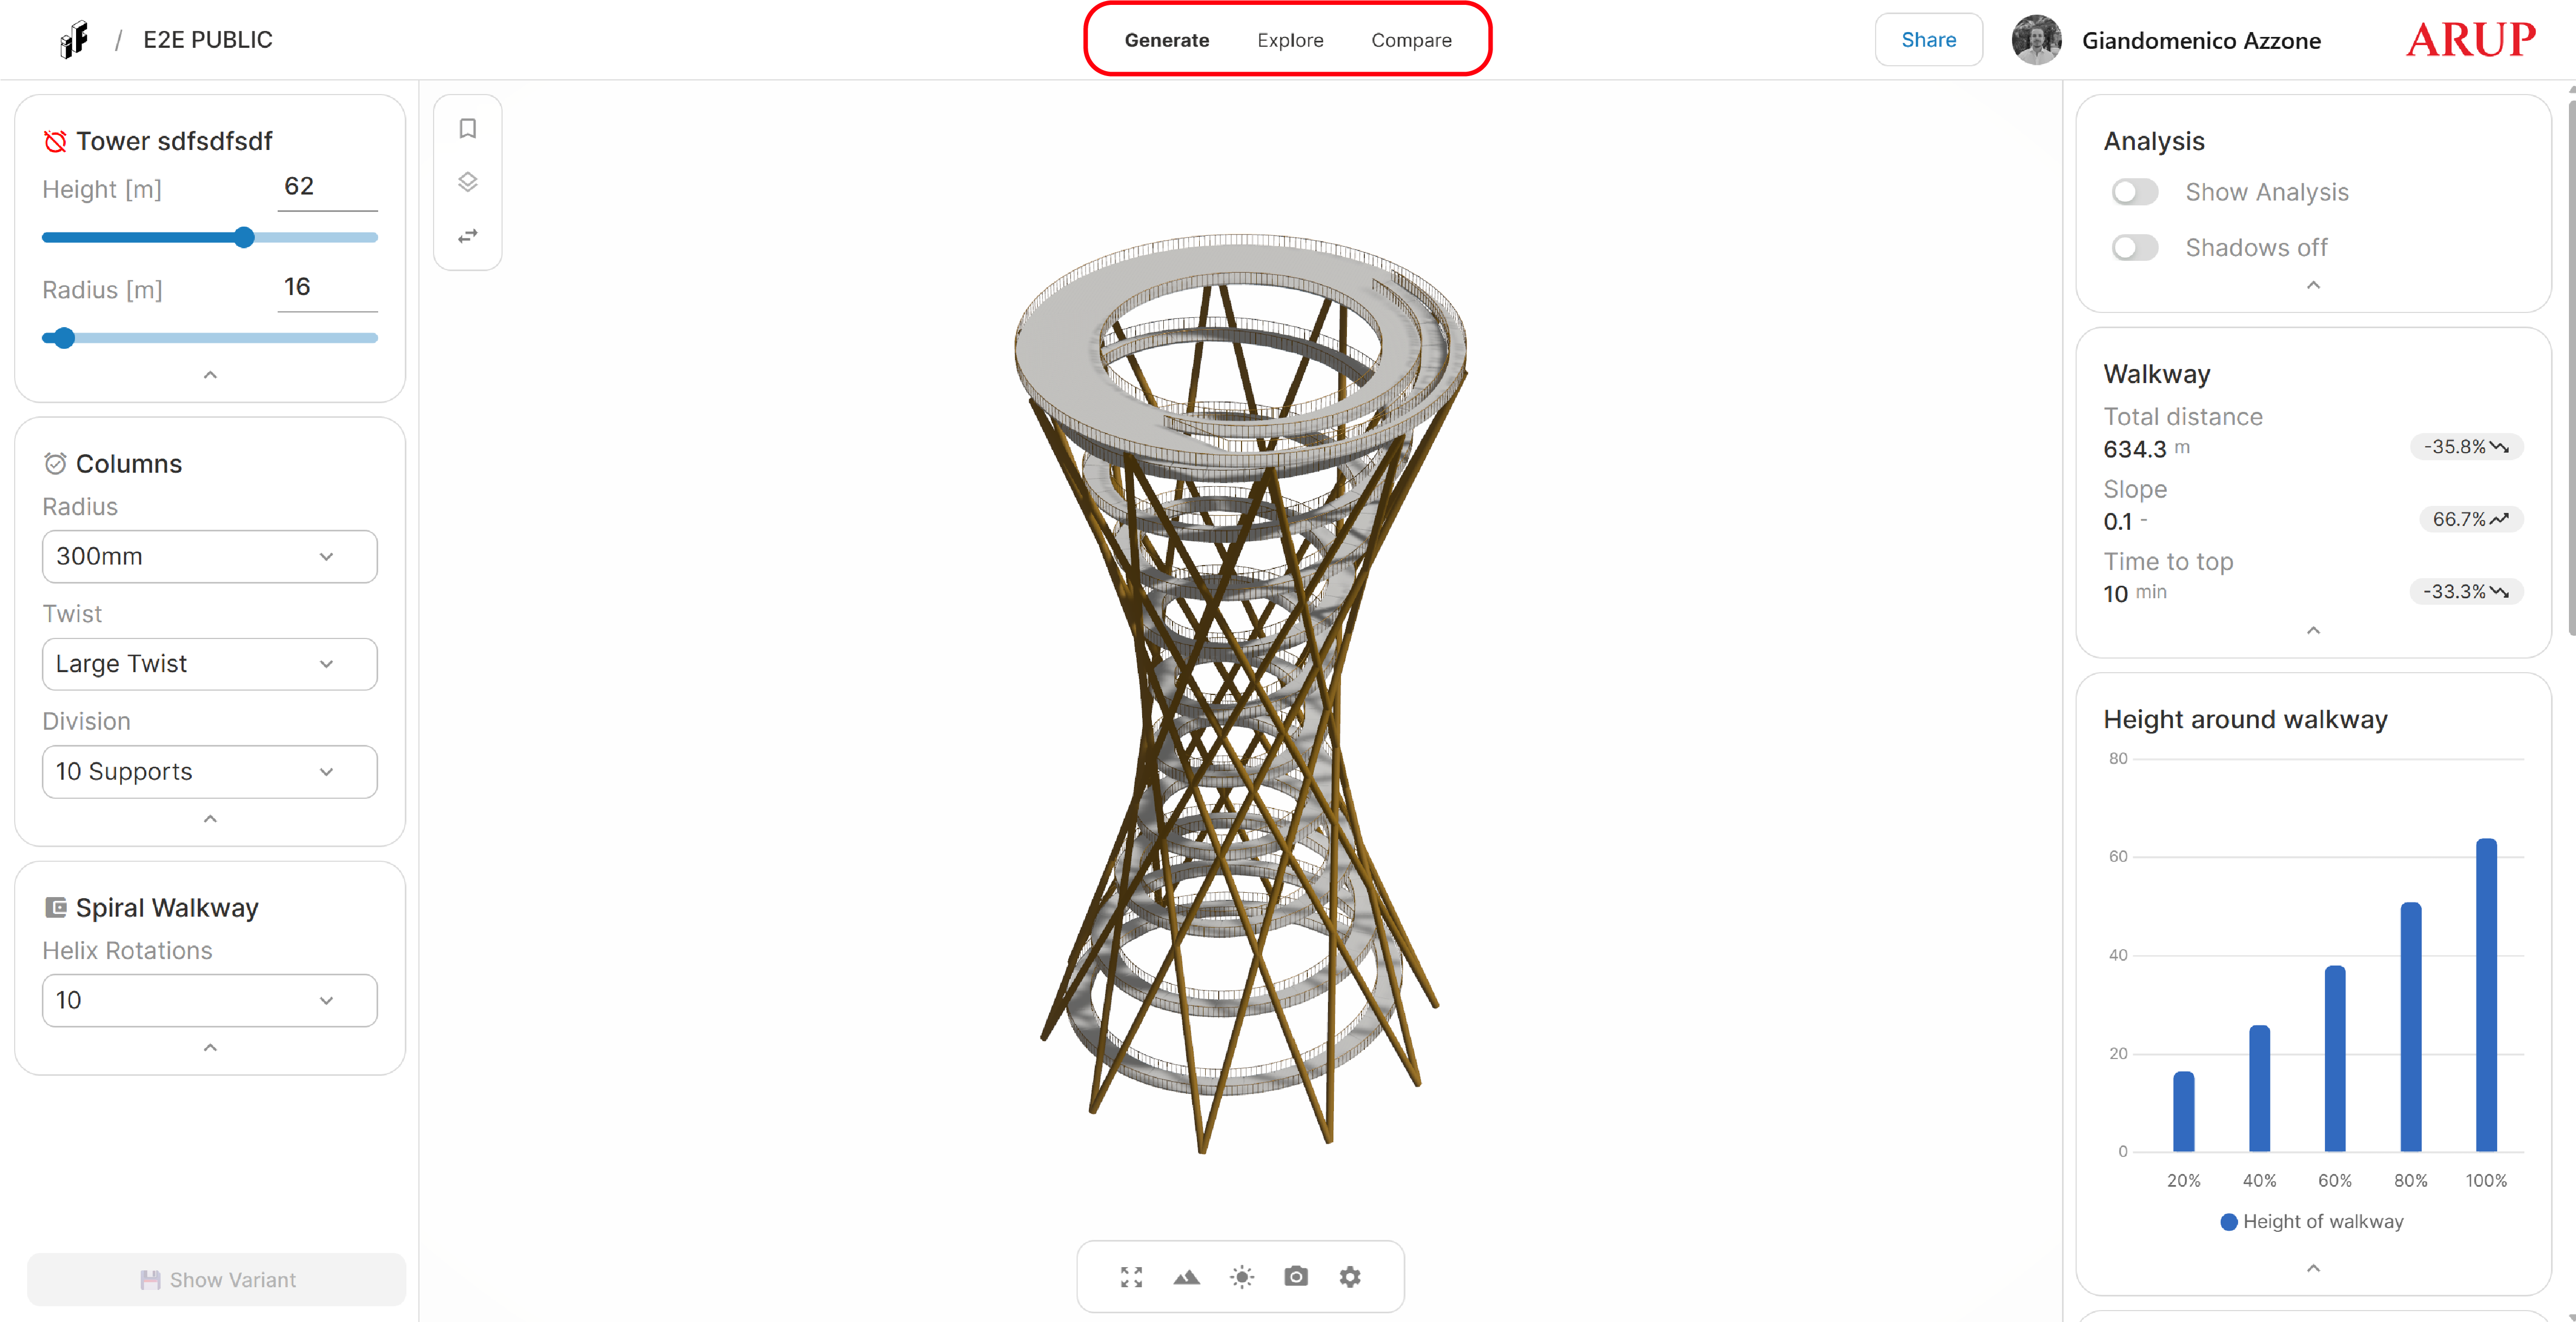Take a screenshot with the camera icon

pyautogui.click(x=1296, y=1276)
